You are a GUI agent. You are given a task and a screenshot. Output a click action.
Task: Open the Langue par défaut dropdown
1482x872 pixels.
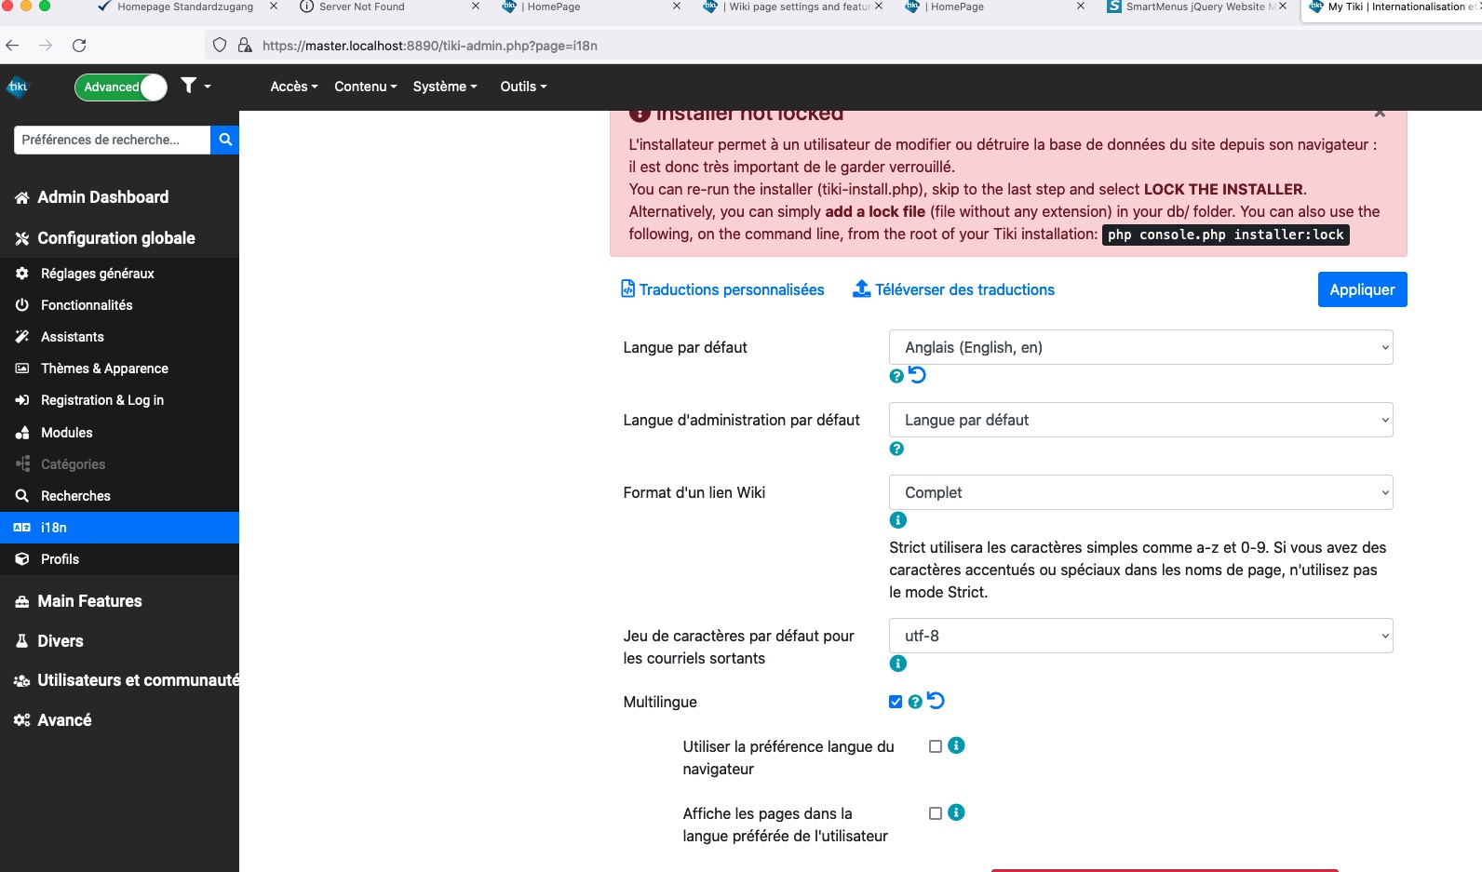(1141, 347)
